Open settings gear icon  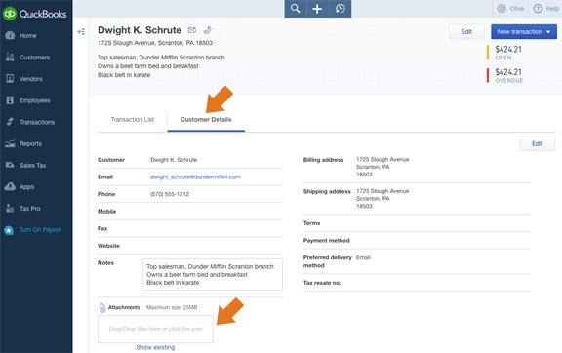coord(502,8)
